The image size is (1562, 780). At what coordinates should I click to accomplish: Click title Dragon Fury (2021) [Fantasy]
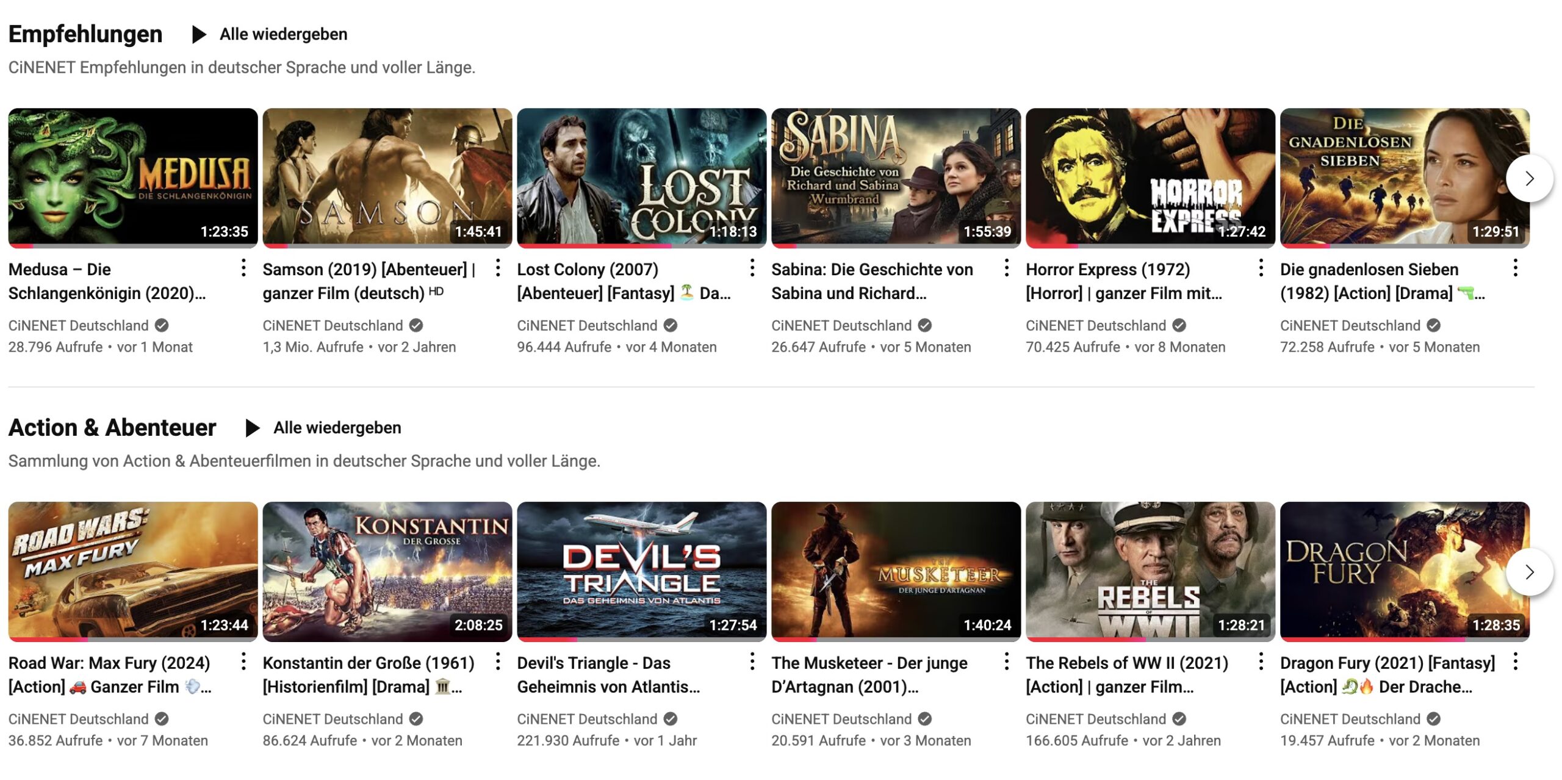(1388, 675)
